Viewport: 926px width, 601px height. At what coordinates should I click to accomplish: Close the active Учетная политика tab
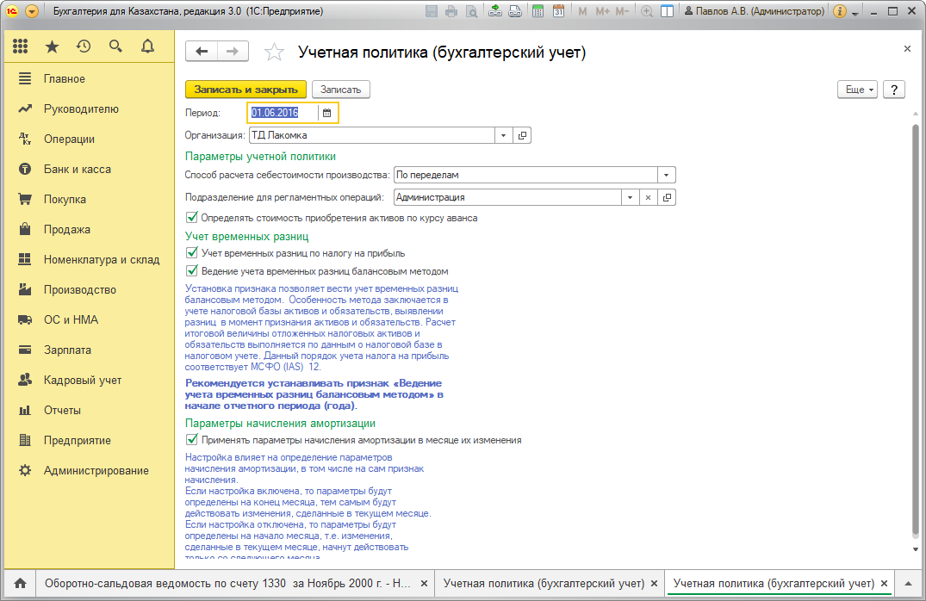884,583
